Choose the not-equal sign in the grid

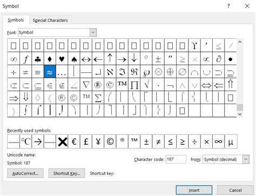(x=25, y=72)
